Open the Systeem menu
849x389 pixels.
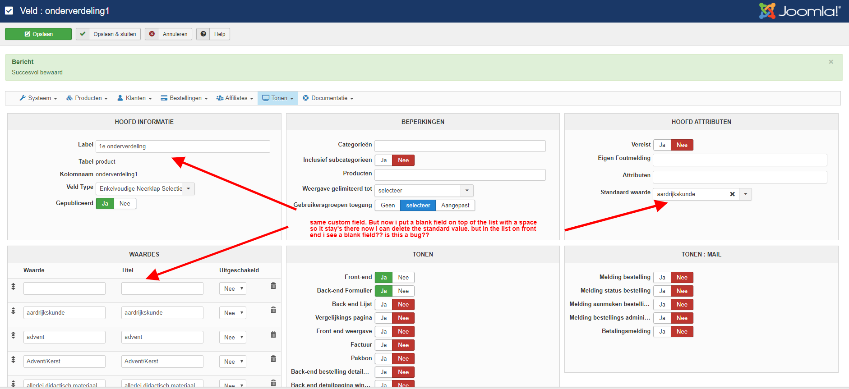(x=38, y=98)
